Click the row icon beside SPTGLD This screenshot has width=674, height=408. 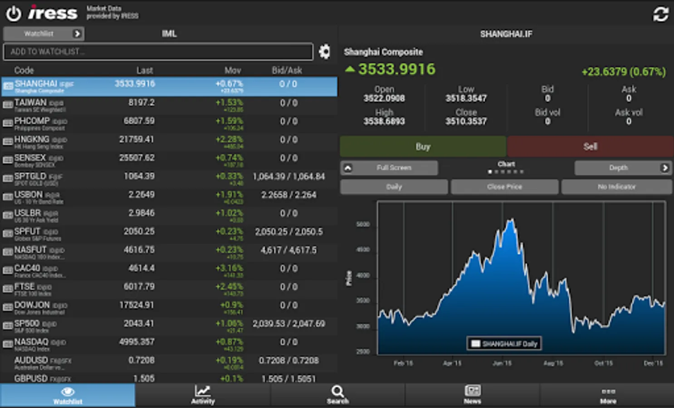click(x=8, y=178)
